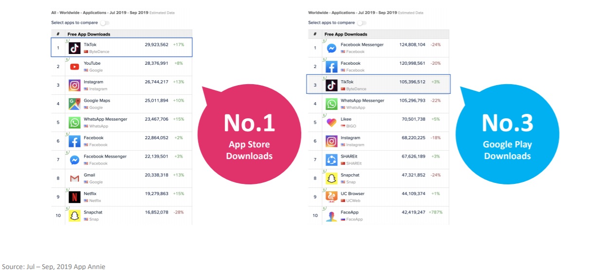
Task: Click Free App Downloads header in right table
Action: pyautogui.click(x=346, y=35)
